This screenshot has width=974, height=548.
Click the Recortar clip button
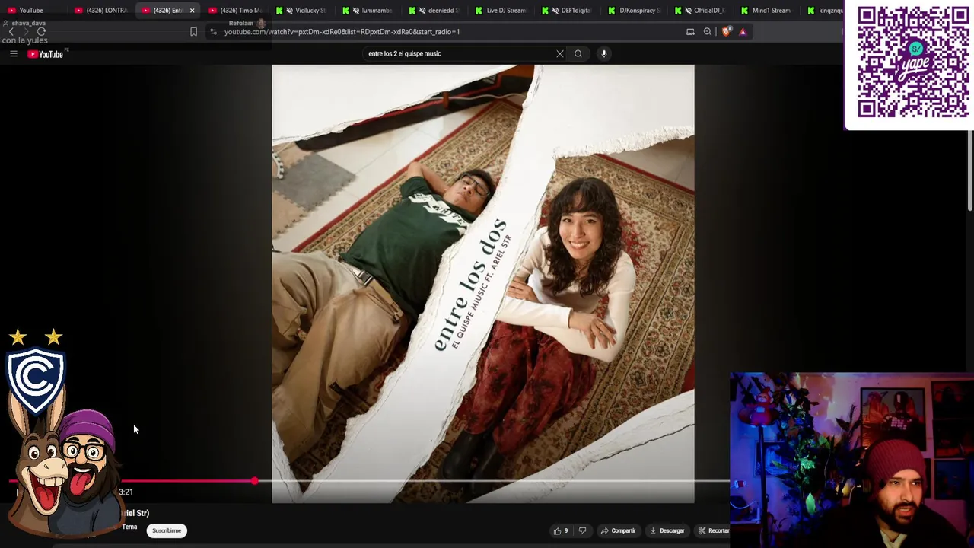(x=714, y=530)
